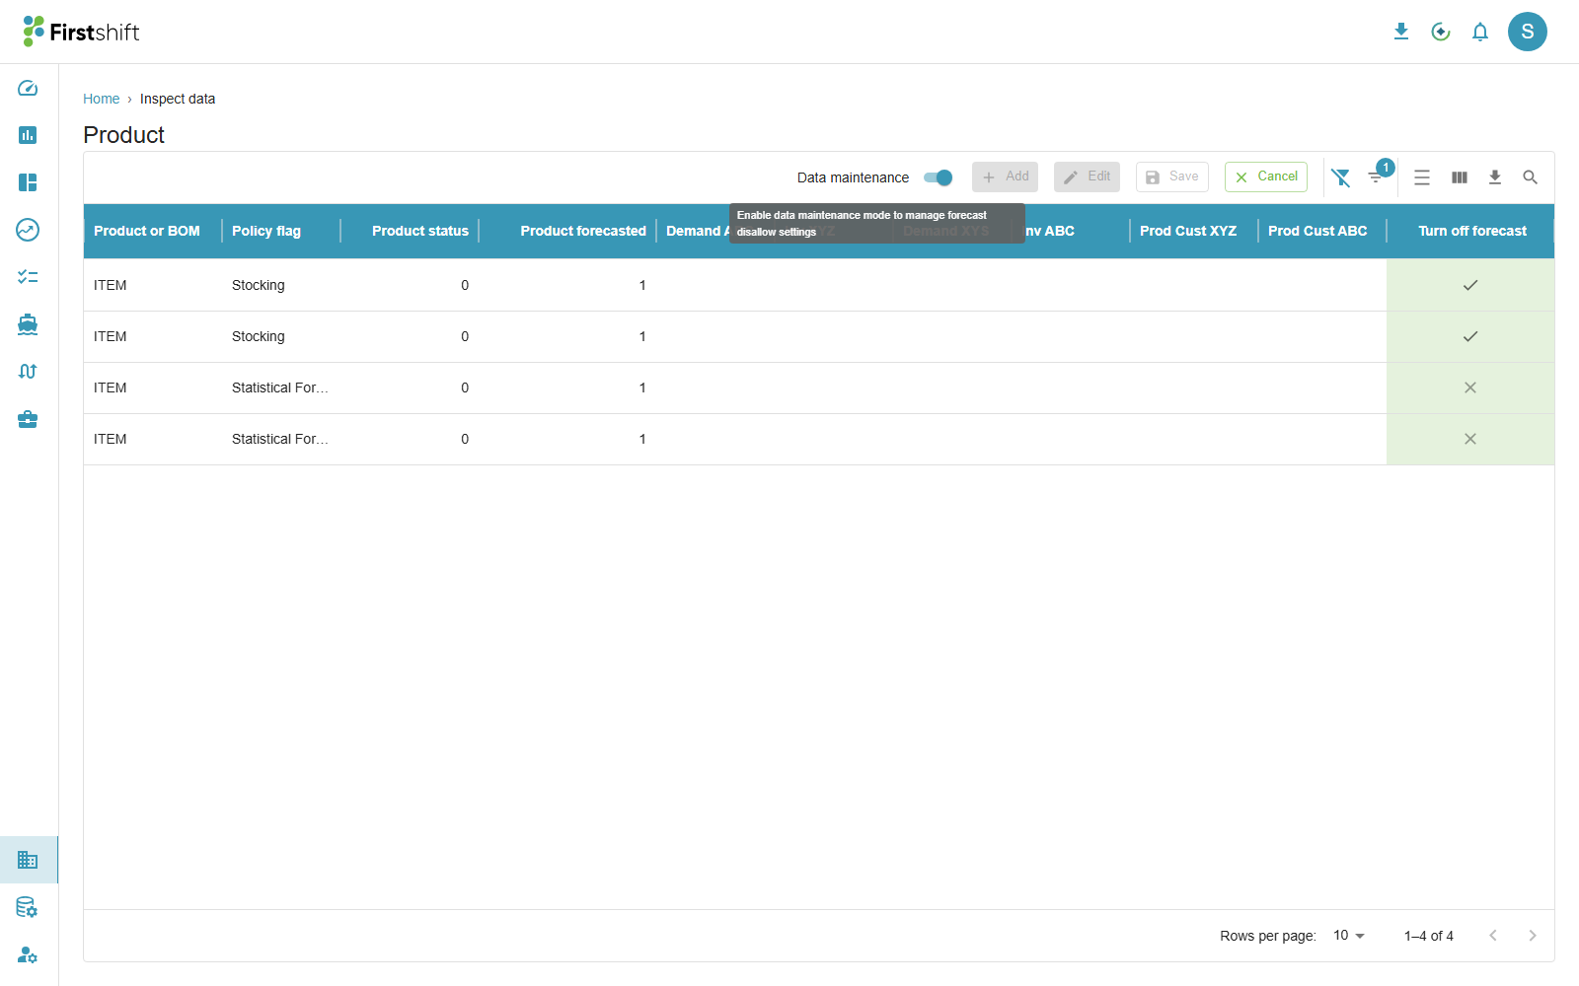Open the filter list with badge 1
Image resolution: width=1579 pixels, height=986 pixels.
(1376, 177)
